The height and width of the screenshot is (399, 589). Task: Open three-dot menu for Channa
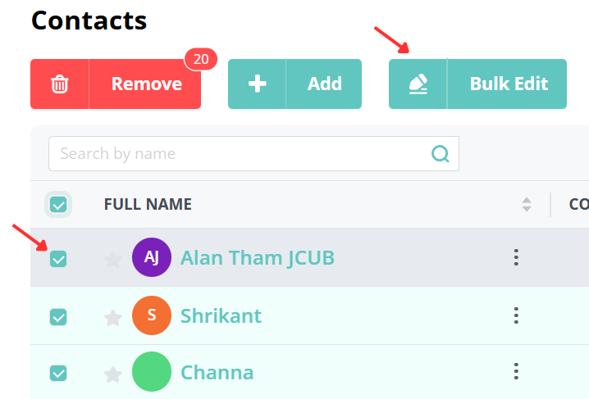click(516, 373)
